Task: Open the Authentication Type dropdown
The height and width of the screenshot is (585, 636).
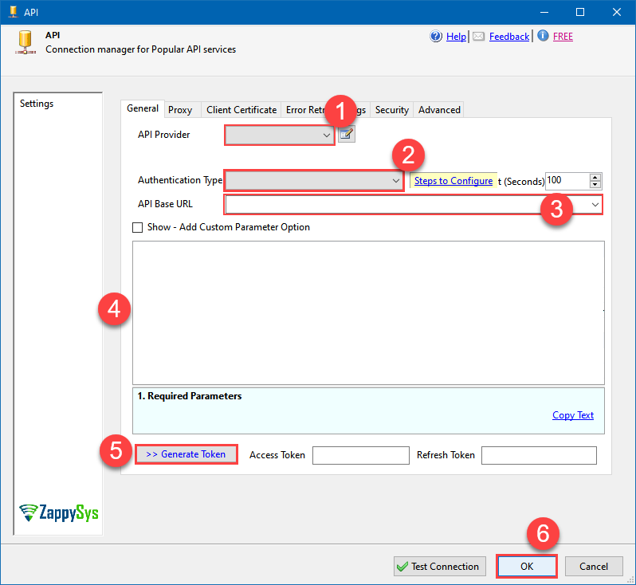Action: point(313,181)
